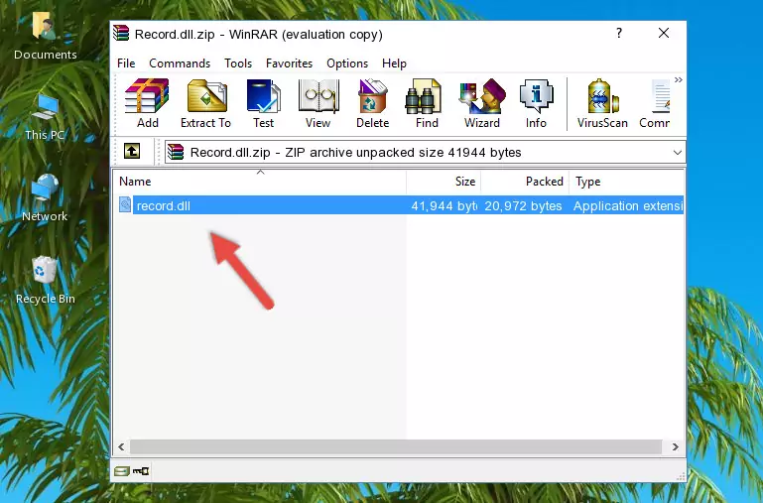Open the archive path dropdown
The width and height of the screenshot is (763, 503).
pos(677,153)
